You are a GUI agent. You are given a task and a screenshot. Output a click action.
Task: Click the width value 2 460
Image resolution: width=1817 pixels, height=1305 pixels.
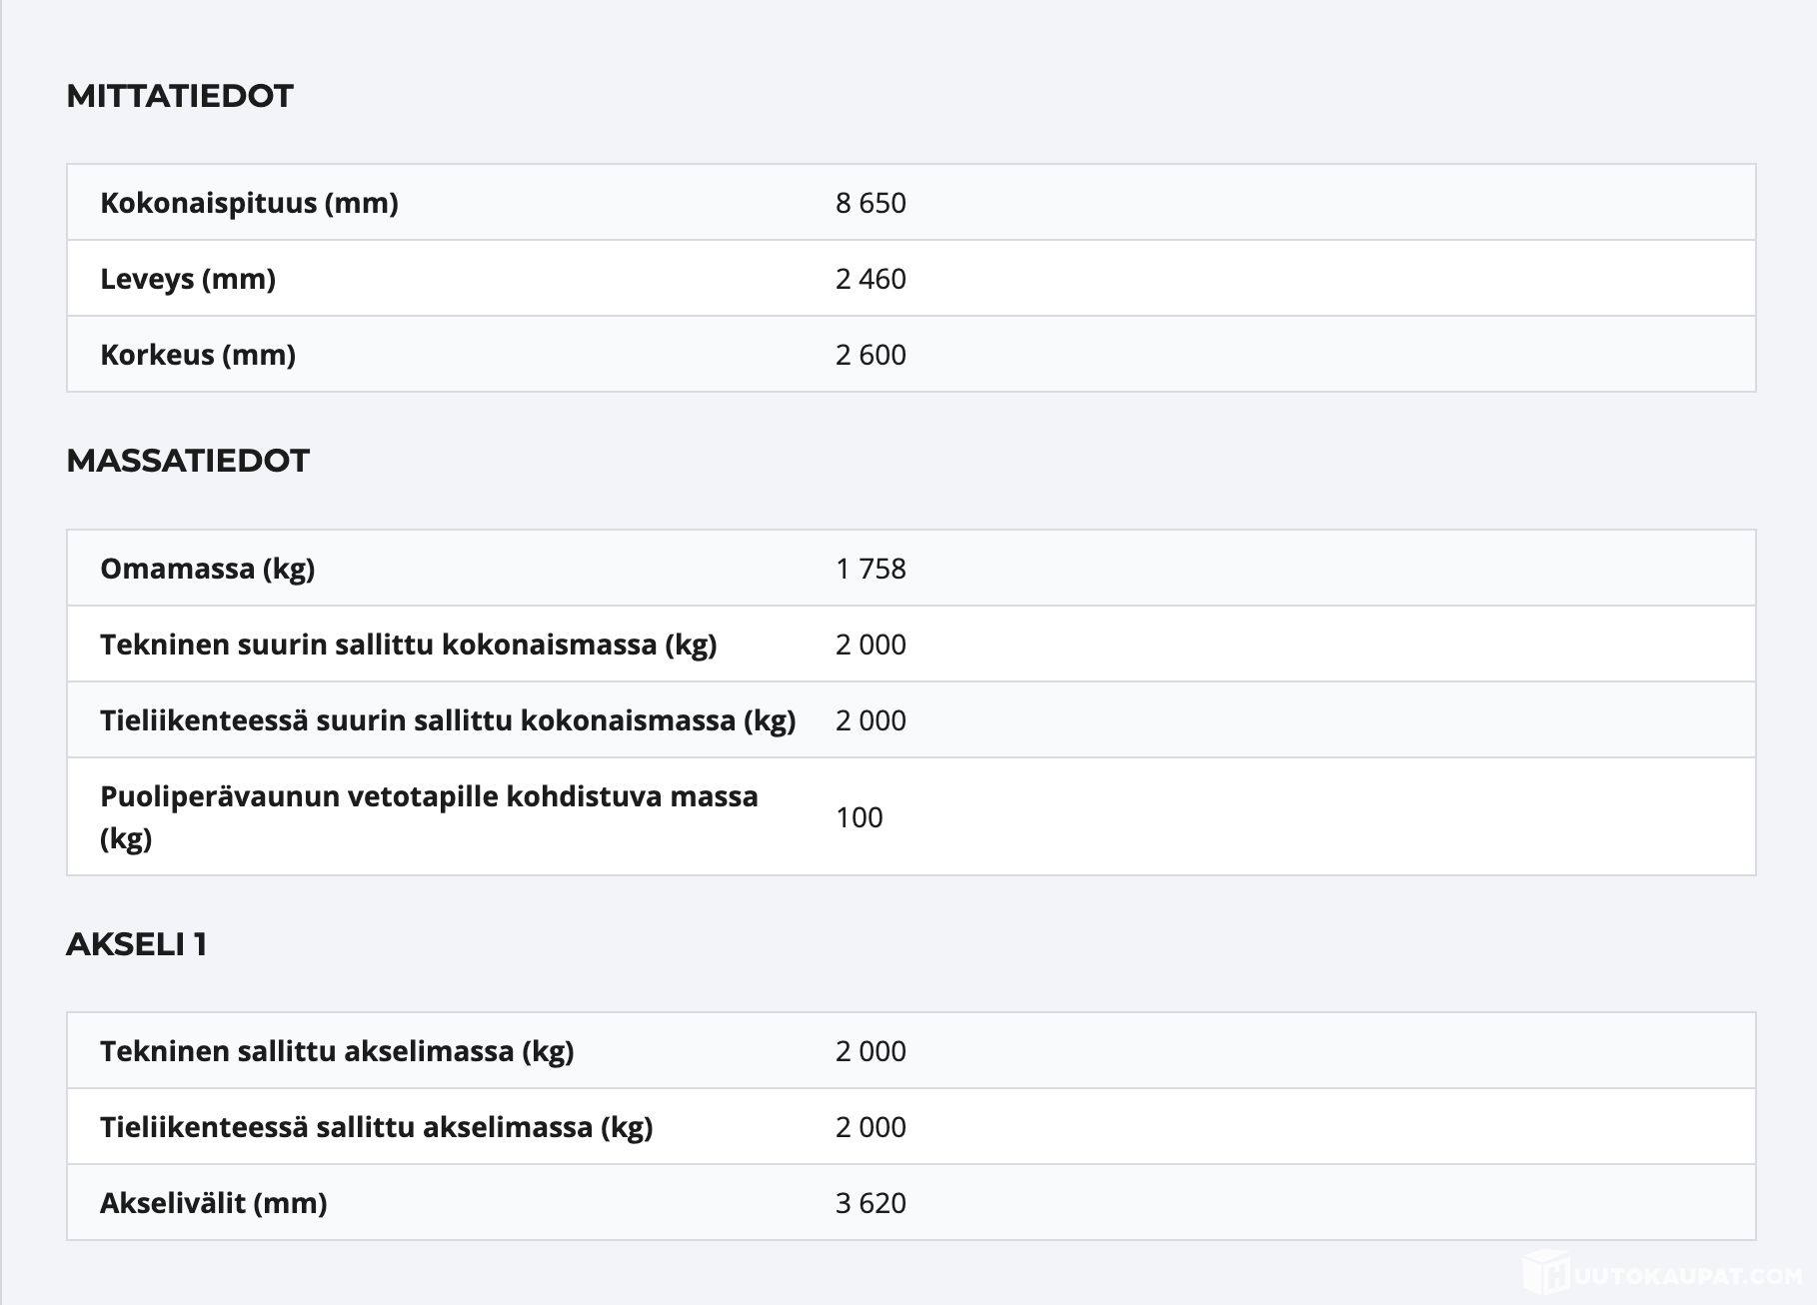(871, 279)
